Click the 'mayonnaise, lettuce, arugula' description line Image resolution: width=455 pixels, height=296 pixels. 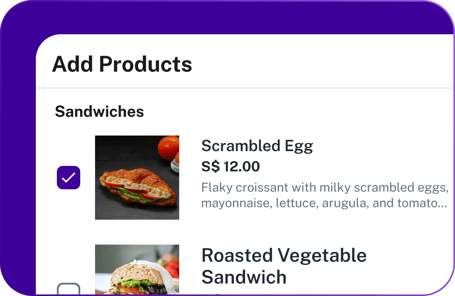point(323,203)
